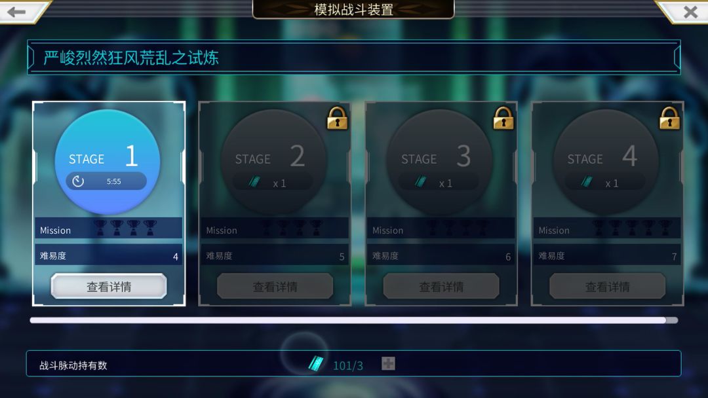This screenshot has height=398, width=708.
Task: Select the locked Stage 3 circle
Action: pyautogui.click(x=439, y=162)
